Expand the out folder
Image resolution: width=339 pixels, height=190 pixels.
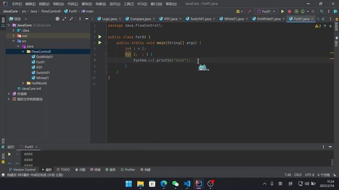click(13, 36)
